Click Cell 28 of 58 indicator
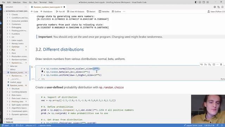The image size is (225, 127). coord(209,126)
